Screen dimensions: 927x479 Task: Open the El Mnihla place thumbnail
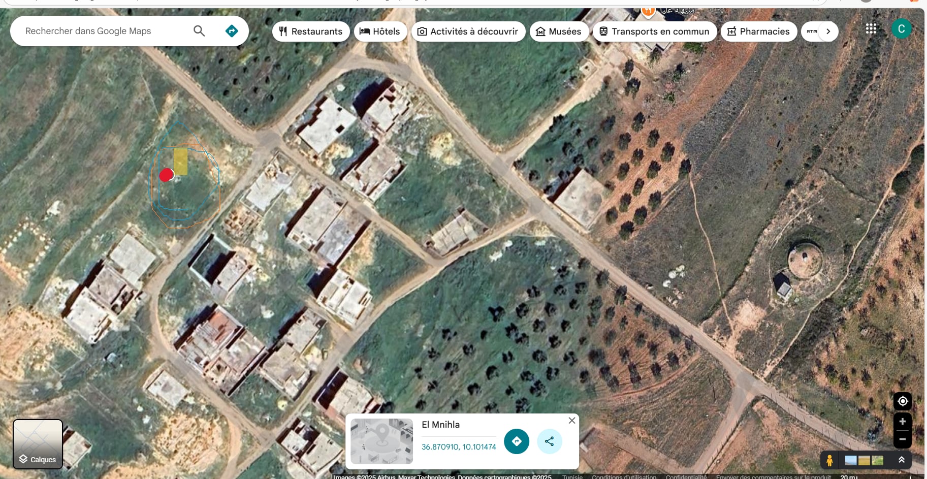[x=381, y=441]
